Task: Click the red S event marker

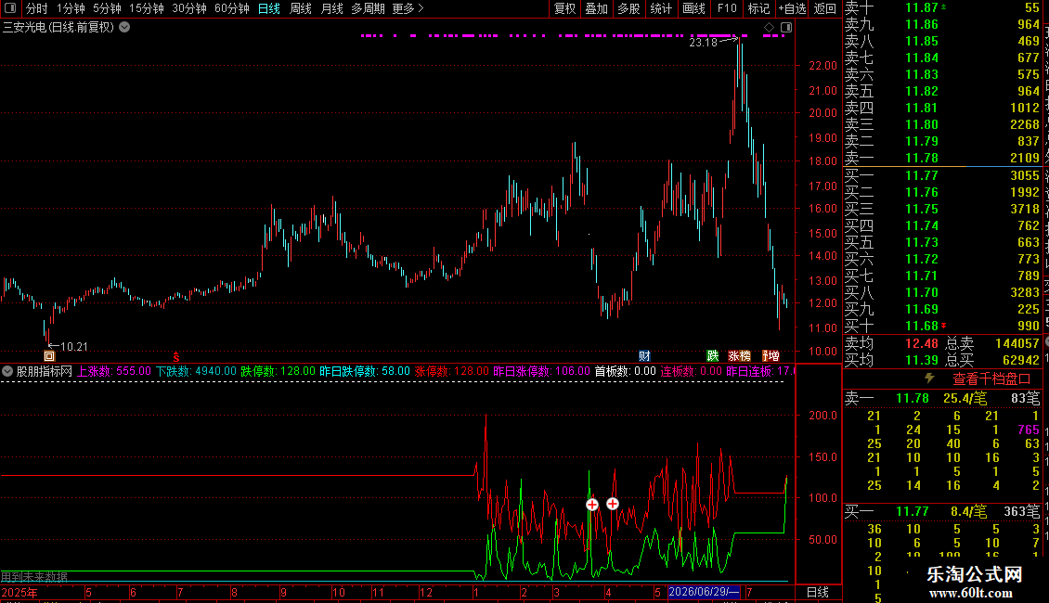Action: click(x=176, y=356)
